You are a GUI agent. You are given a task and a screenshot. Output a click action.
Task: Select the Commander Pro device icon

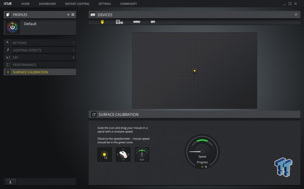pos(119,22)
